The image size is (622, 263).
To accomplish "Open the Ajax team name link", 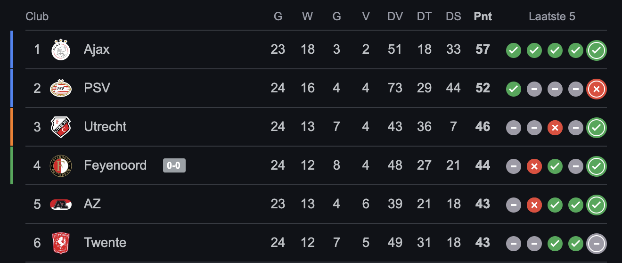I will coord(97,49).
